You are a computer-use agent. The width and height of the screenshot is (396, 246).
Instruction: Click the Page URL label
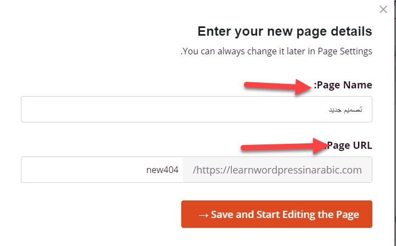click(349, 146)
